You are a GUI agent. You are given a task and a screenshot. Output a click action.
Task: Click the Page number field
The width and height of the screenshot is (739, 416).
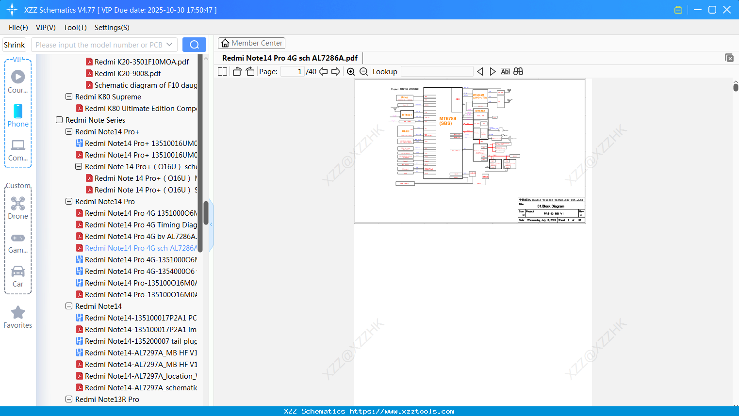tap(292, 71)
